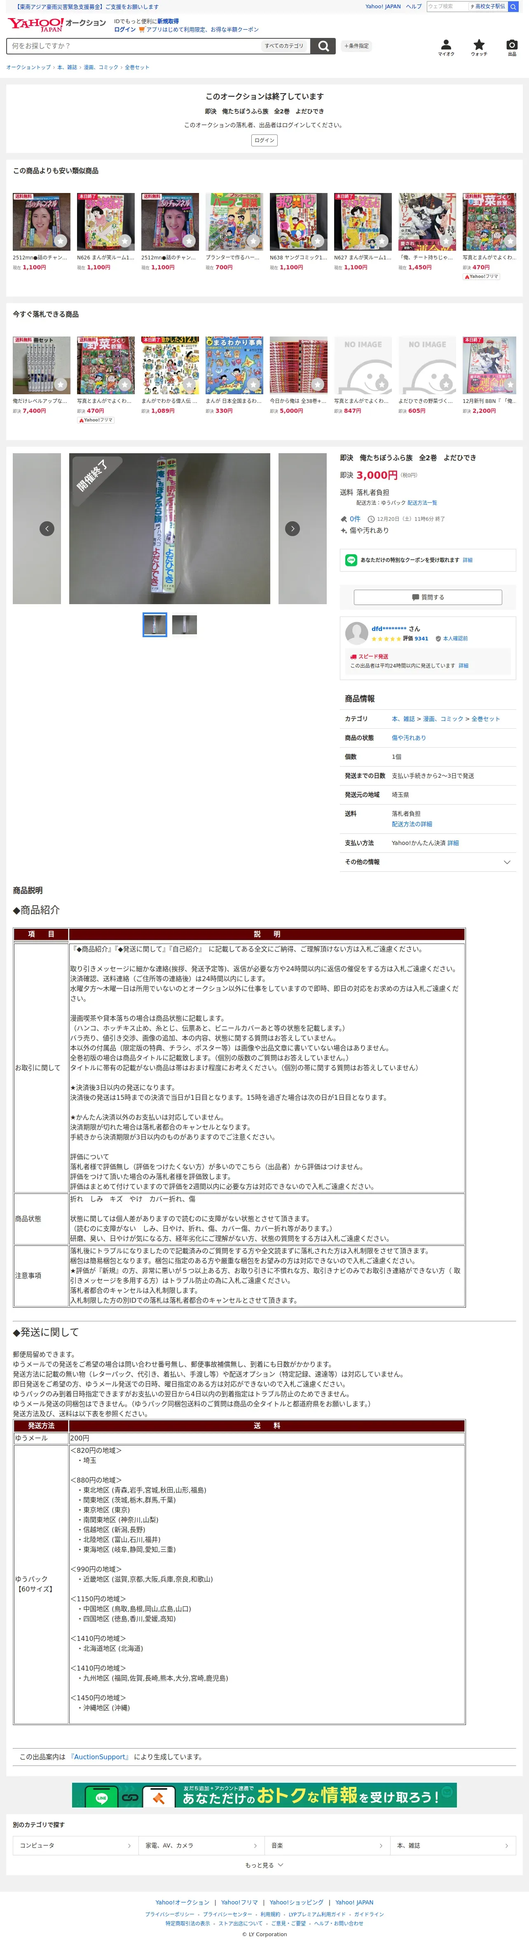This screenshot has height=1944, width=529.
Task: Expand もっと見る categories
Action: coord(264,1865)
